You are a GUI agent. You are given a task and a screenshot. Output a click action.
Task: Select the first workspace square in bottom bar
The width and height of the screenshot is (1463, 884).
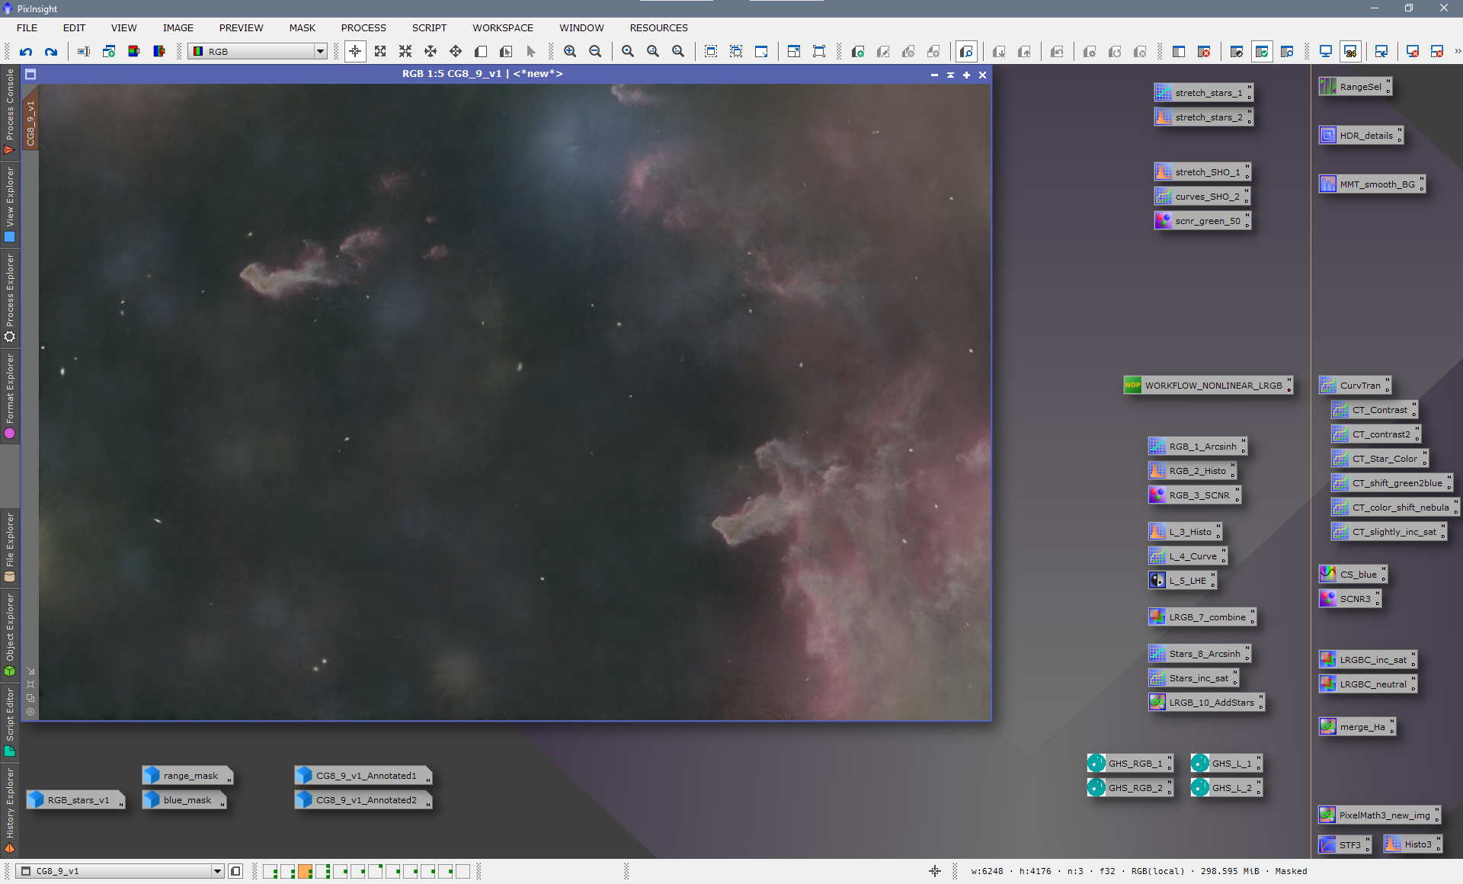pyautogui.click(x=270, y=871)
